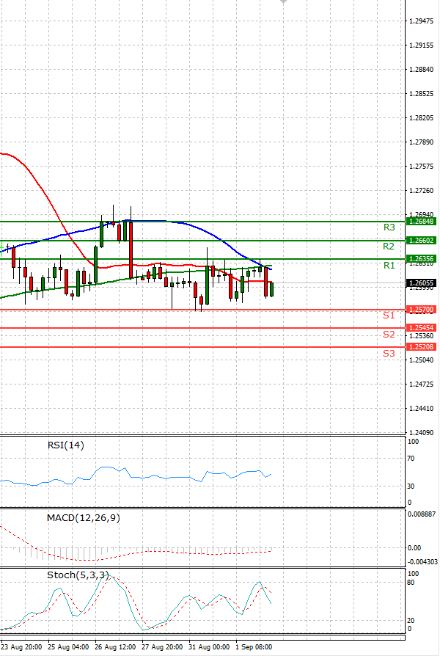This screenshot has height=656, width=440.
Task: Click the -0.004303 MACD scale value
Action: click(x=422, y=562)
